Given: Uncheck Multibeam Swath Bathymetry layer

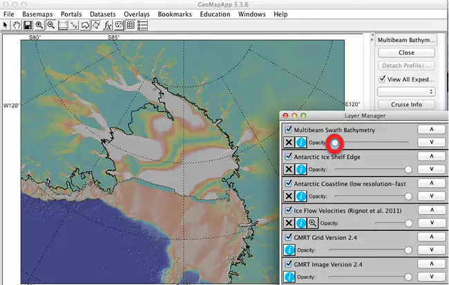Looking at the screenshot, I should pyautogui.click(x=289, y=130).
